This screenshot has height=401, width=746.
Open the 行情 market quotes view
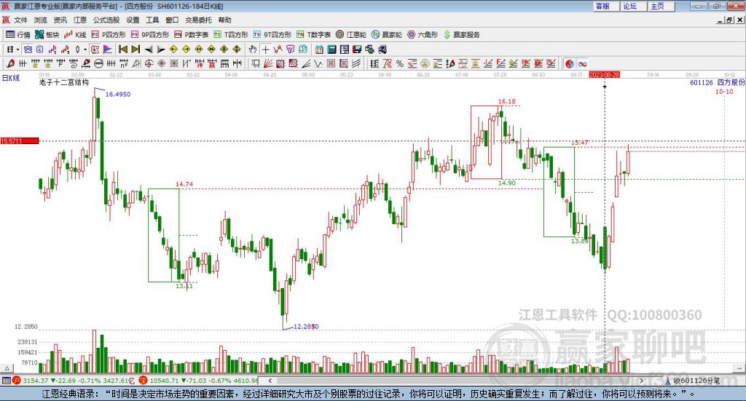[x=18, y=35]
